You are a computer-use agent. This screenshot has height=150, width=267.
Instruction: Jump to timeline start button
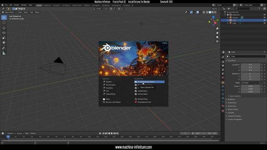click(103, 133)
